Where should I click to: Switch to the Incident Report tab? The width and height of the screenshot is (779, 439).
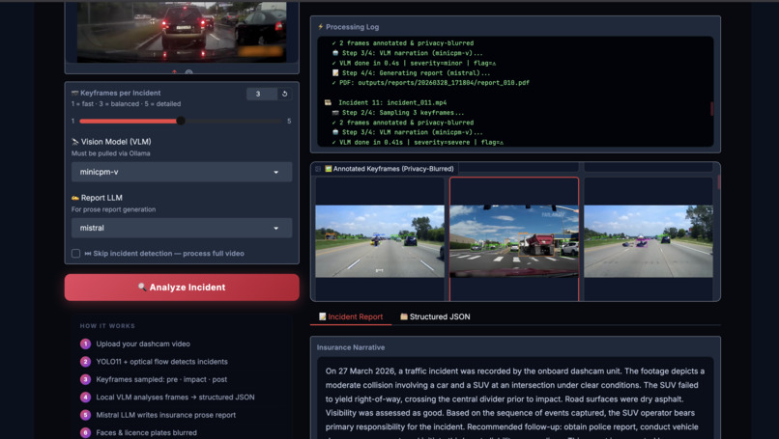351,316
